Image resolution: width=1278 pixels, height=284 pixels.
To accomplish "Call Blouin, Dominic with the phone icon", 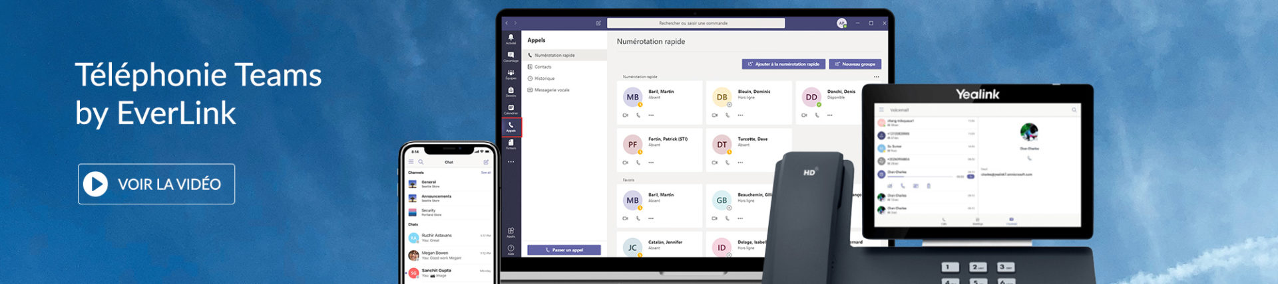I will pyautogui.click(x=727, y=115).
